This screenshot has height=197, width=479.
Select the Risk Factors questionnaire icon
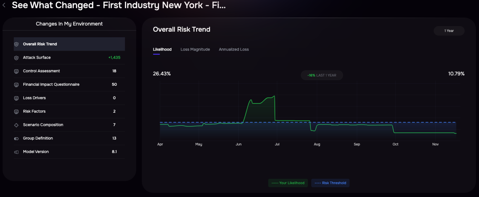point(16,111)
